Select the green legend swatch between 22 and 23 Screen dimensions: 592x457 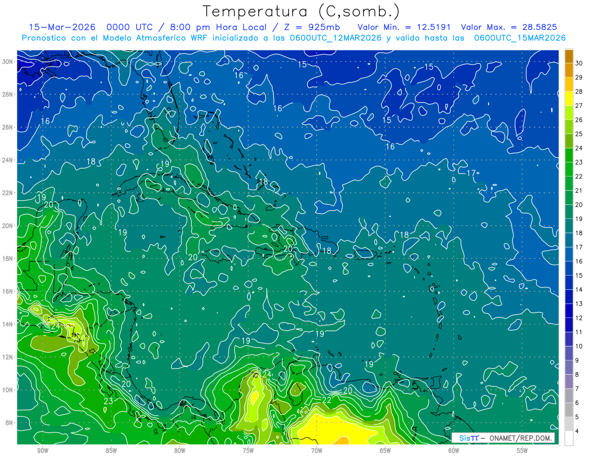[x=569, y=169]
